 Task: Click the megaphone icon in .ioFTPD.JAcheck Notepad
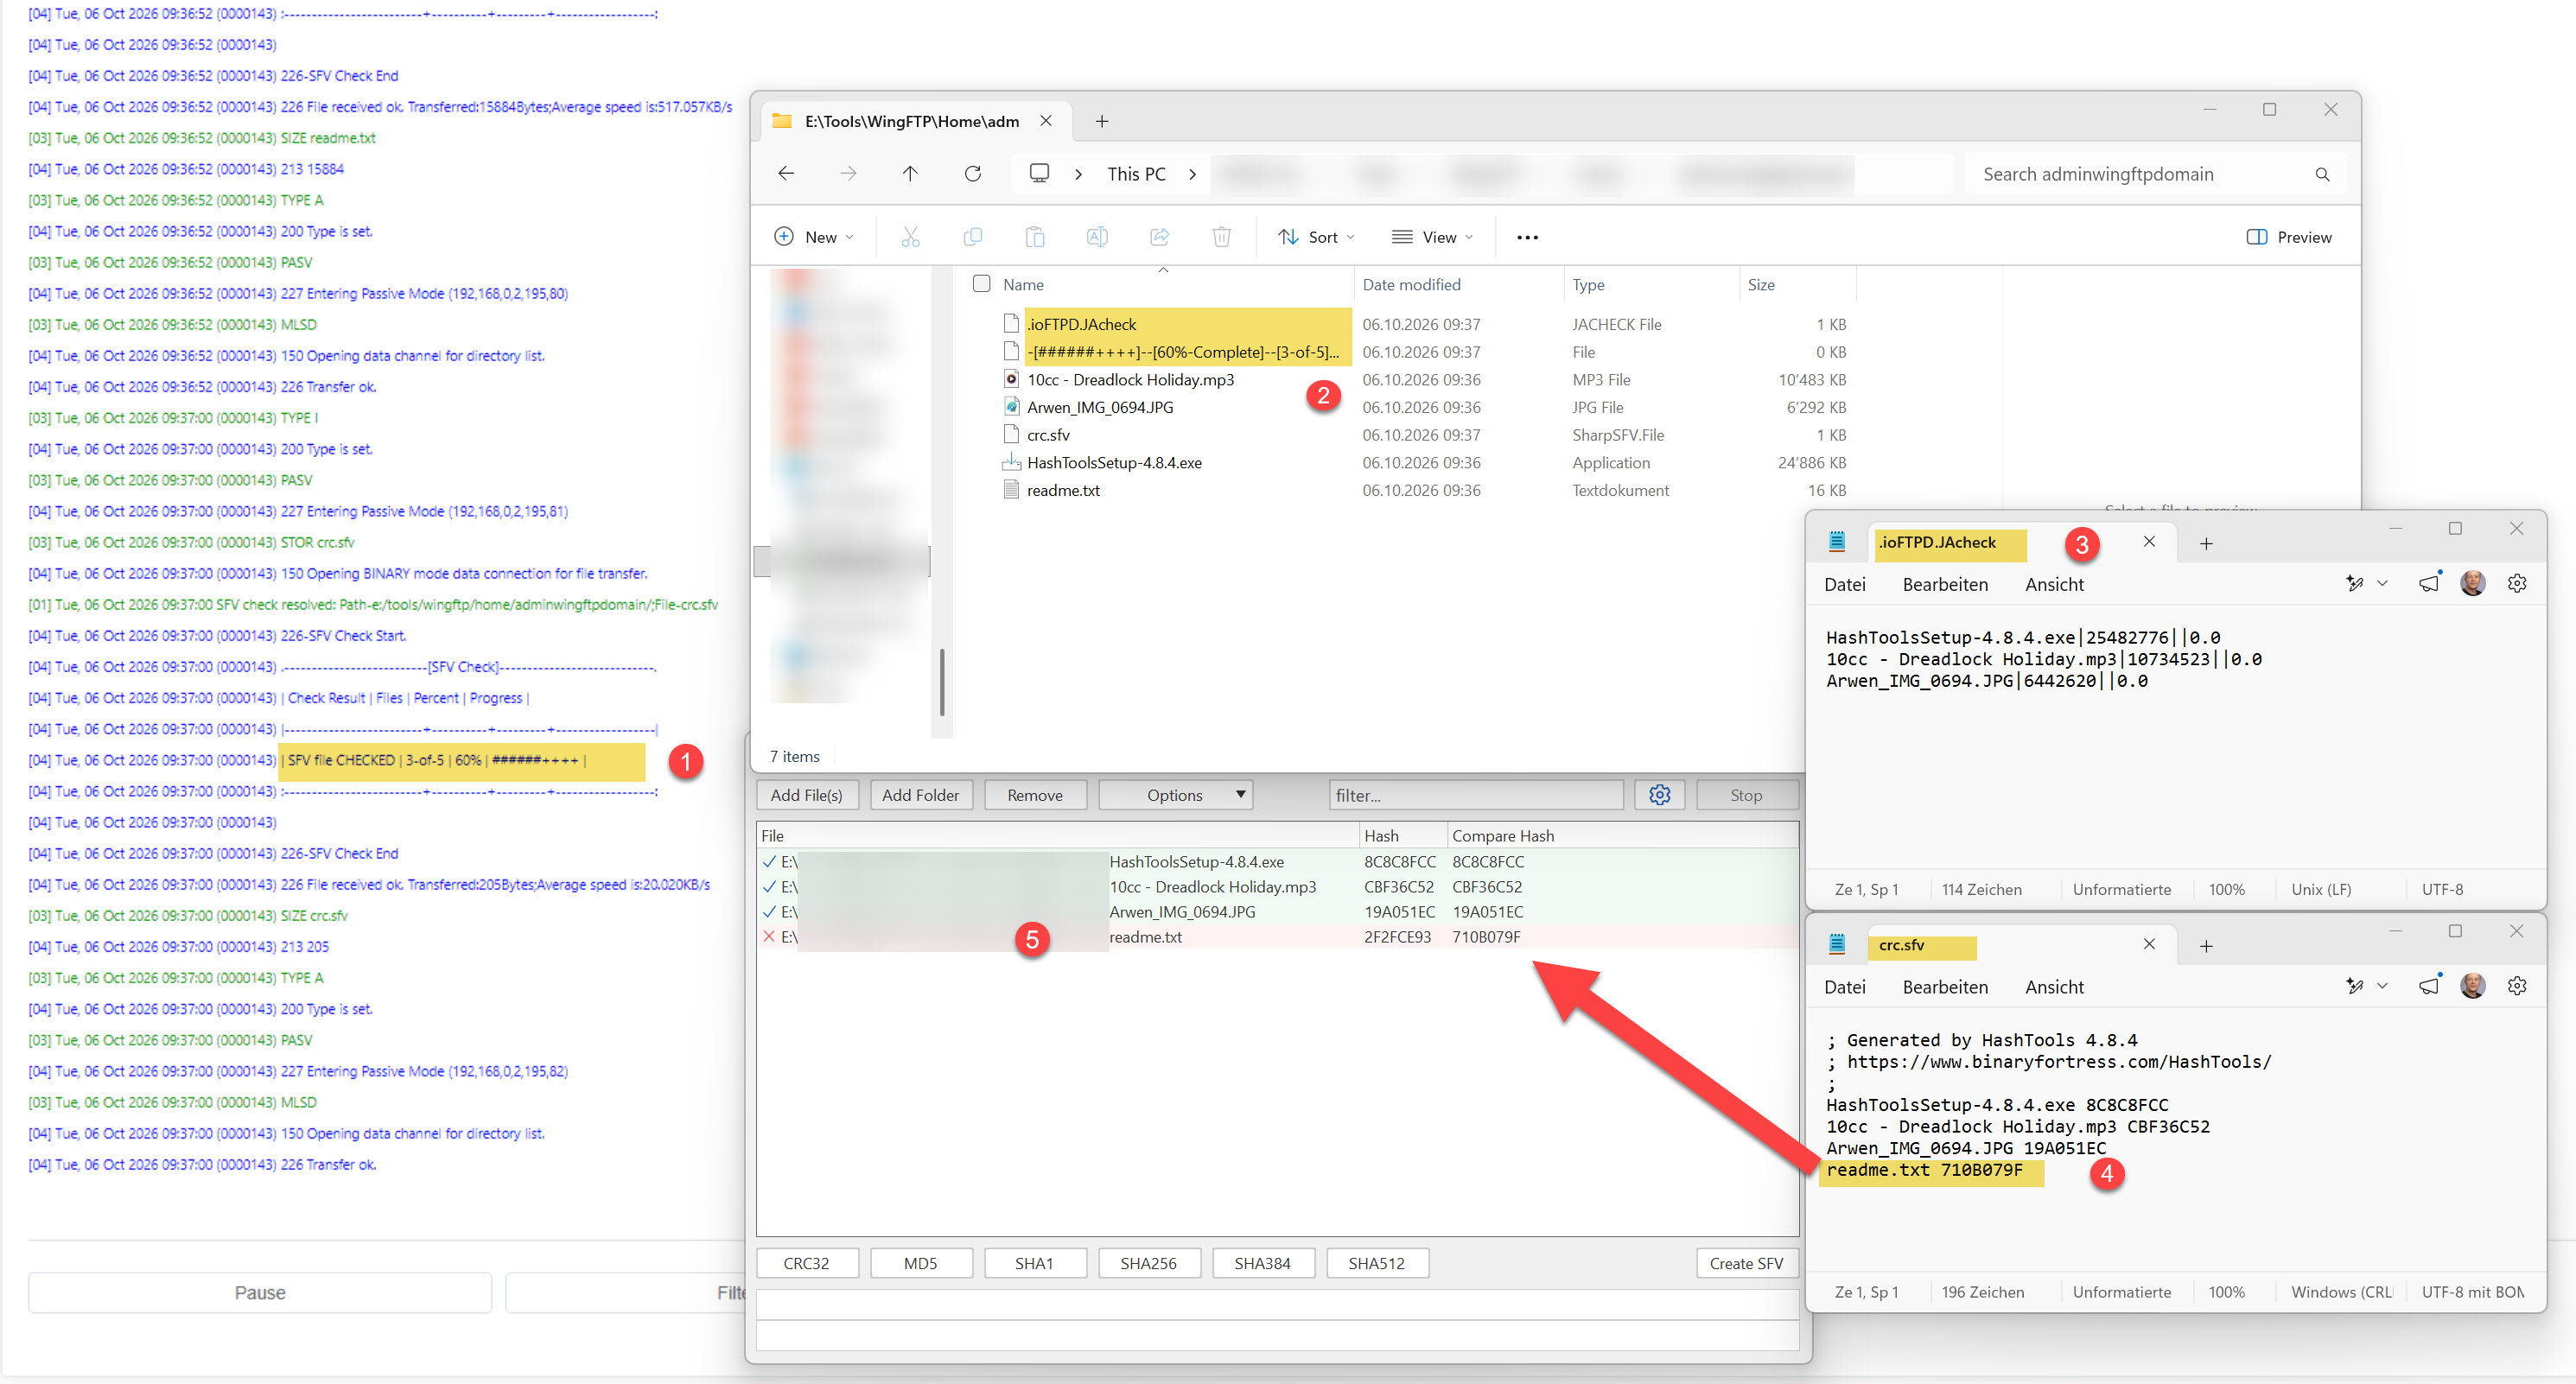tap(2429, 584)
